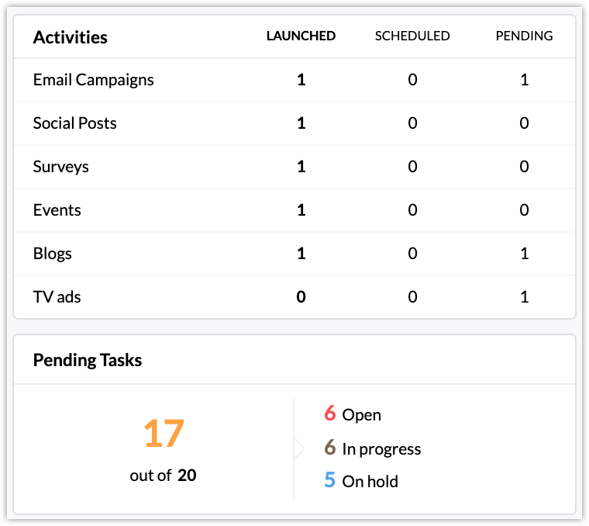This screenshot has height=526, width=589.
Task: Click the LAUNCHED column header
Action: pos(301,36)
